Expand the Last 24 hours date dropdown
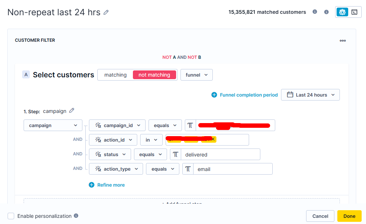 click(x=310, y=95)
